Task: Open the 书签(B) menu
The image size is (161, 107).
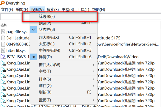Action: [x=68, y=10]
